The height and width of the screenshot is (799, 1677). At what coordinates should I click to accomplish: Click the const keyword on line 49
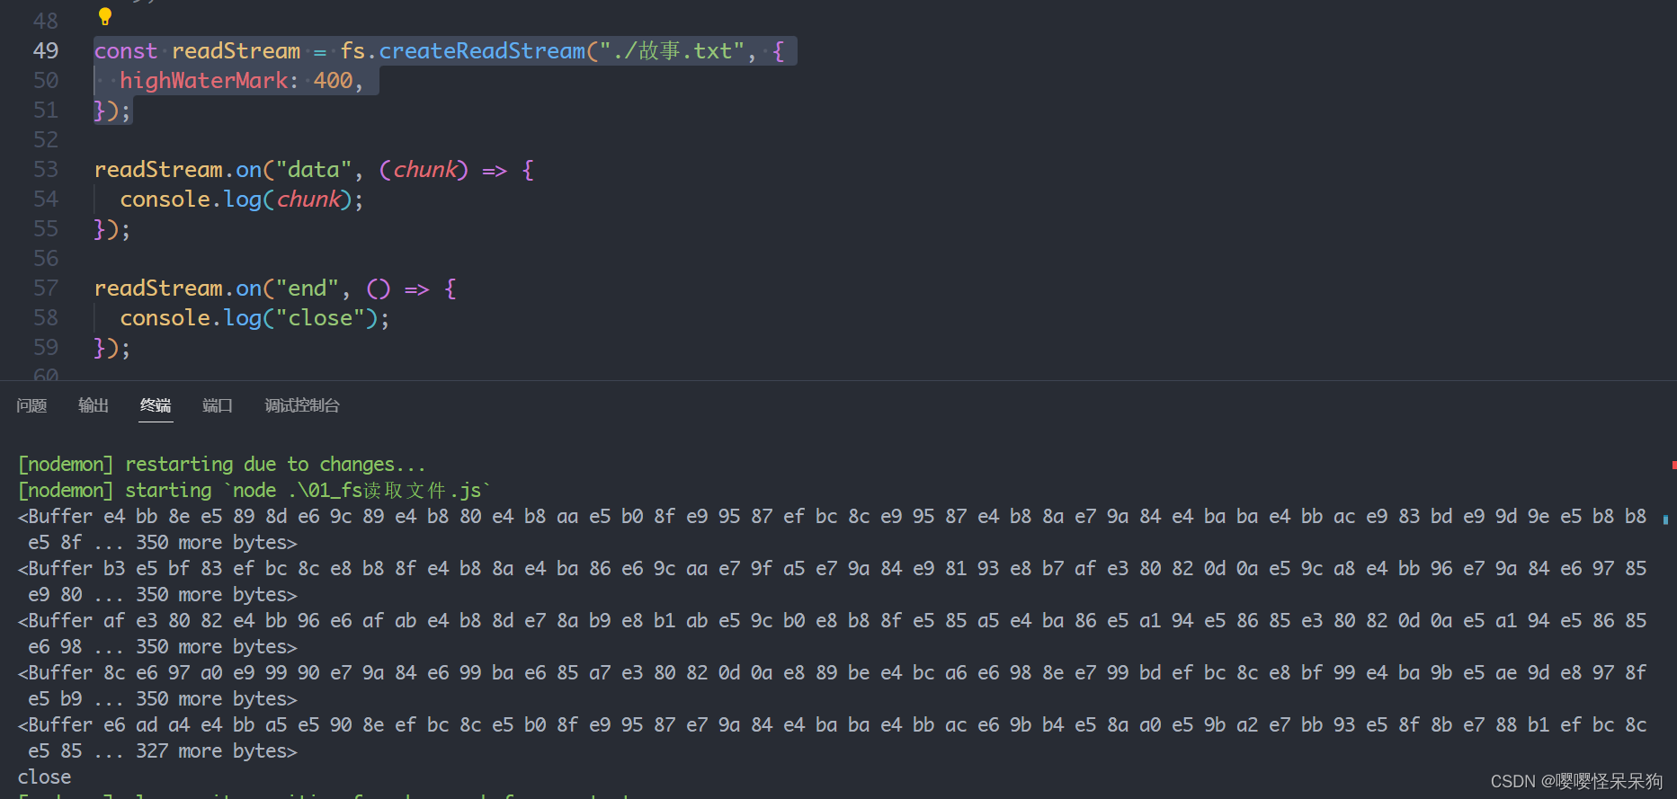126,51
